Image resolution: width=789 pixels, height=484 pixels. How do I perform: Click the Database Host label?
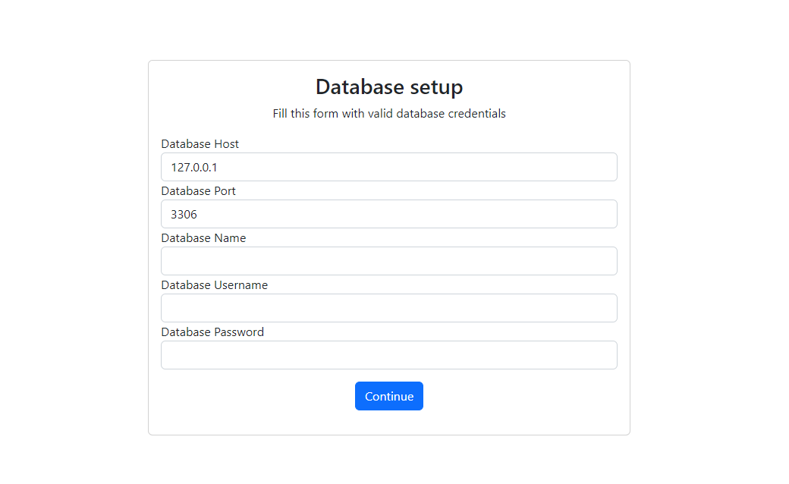click(200, 143)
